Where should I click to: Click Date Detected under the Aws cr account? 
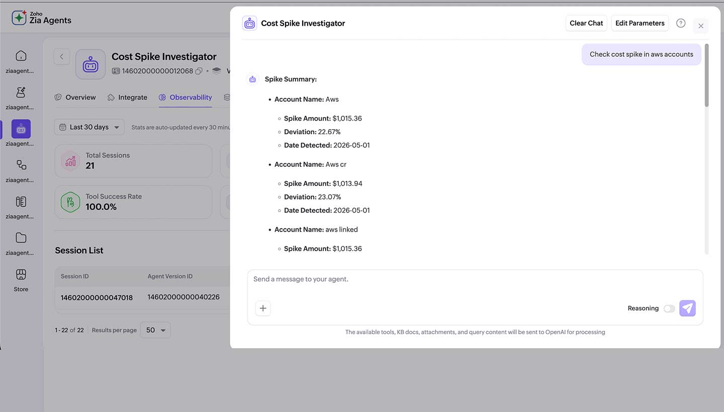[x=327, y=211]
